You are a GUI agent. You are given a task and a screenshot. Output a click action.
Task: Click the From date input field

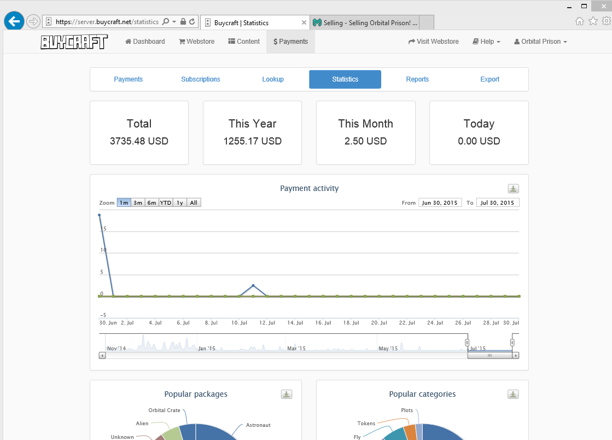click(440, 202)
